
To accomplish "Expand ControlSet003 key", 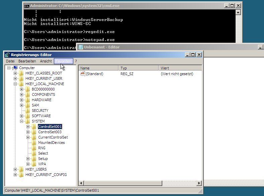I will pyautogui.click(x=28, y=132).
